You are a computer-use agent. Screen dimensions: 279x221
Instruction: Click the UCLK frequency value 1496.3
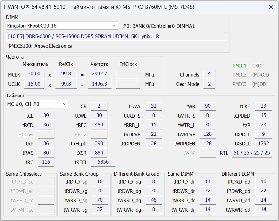point(99,84)
